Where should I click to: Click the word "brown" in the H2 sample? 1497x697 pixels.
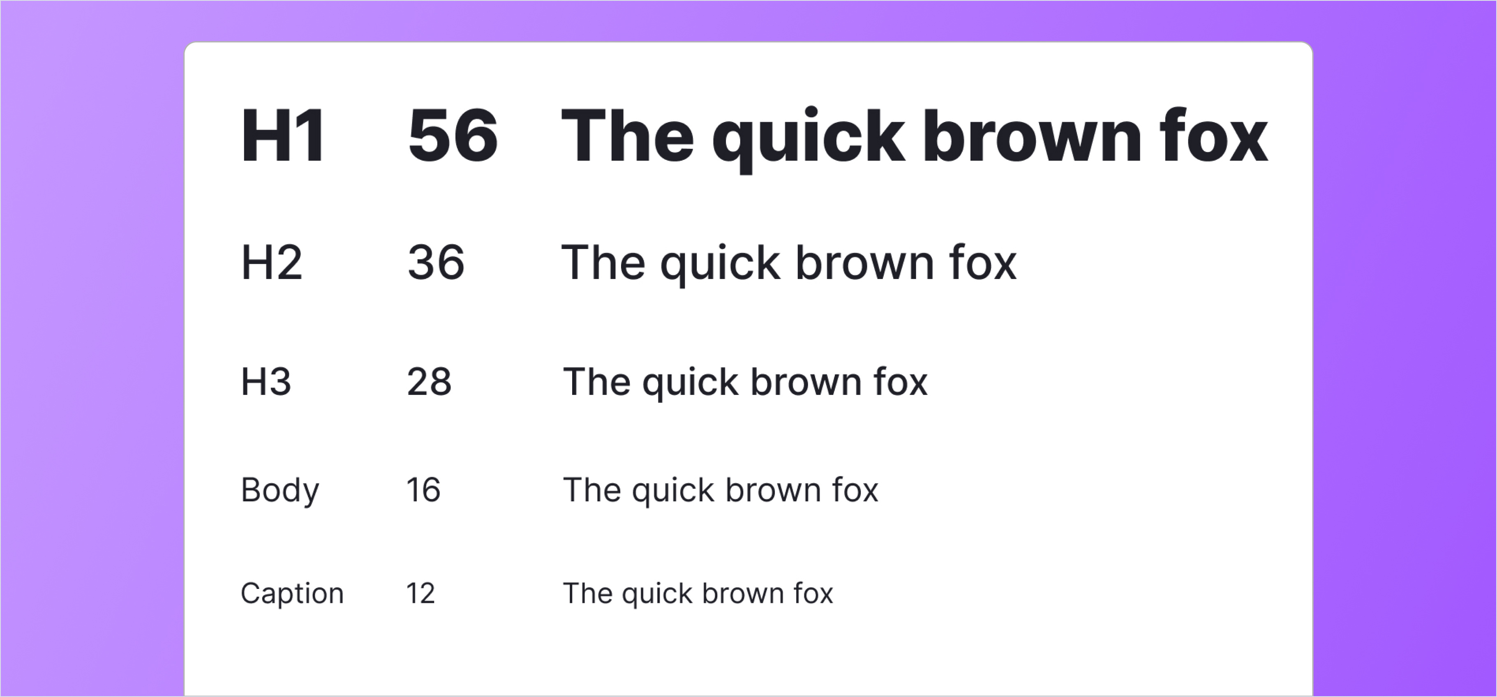tap(865, 263)
